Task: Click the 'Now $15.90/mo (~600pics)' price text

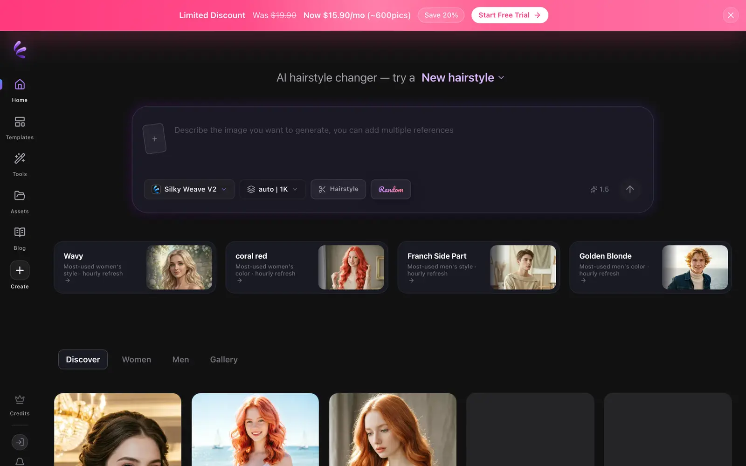Action: (x=357, y=15)
